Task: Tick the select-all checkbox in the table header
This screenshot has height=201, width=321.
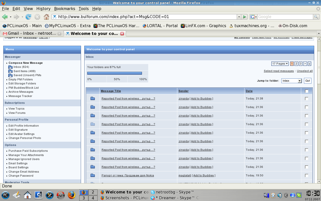Action: coord(307,91)
